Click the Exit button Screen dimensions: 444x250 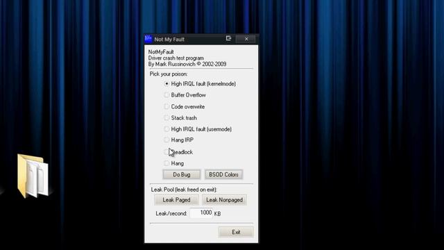(236, 232)
